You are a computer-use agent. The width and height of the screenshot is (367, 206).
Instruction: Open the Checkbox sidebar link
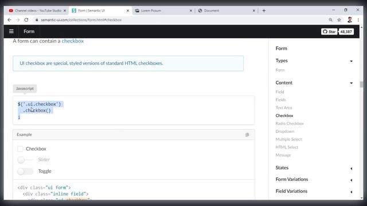coord(284,116)
